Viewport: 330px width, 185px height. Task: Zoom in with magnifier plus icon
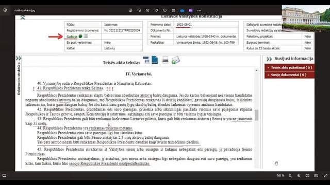pos(299,176)
